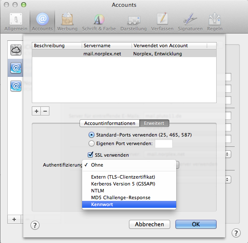Uncheck the SSL verwenden checkbox
The height and width of the screenshot is (243, 248).
tap(90, 155)
